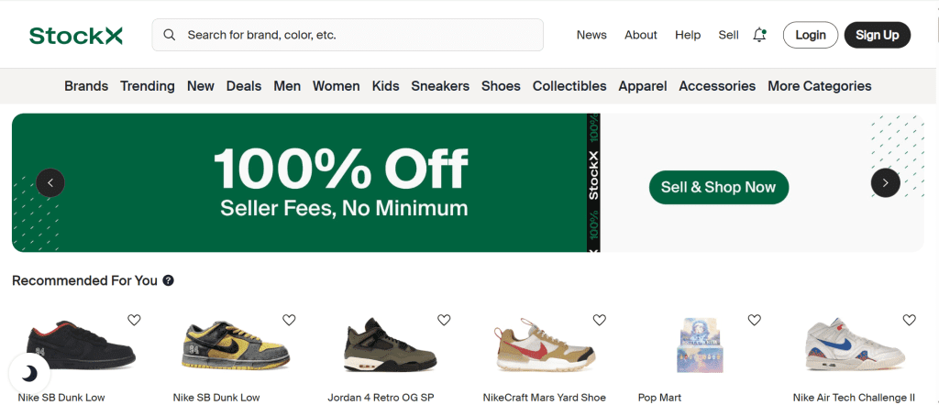Click the Sign Up button
The width and height of the screenshot is (939, 405).
(877, 35)
